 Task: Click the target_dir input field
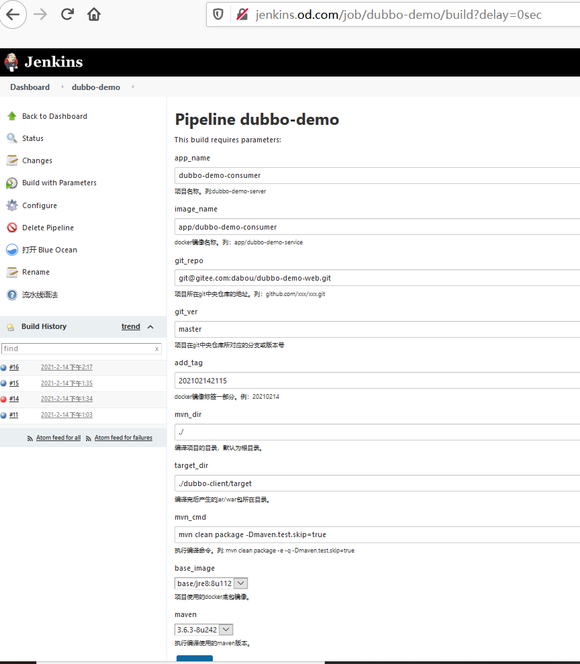pyautogui.click(x=377, y=483)
